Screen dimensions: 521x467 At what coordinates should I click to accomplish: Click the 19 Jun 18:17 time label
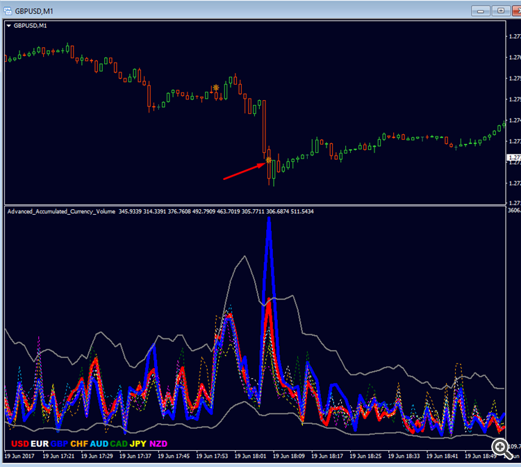point(327,456)
